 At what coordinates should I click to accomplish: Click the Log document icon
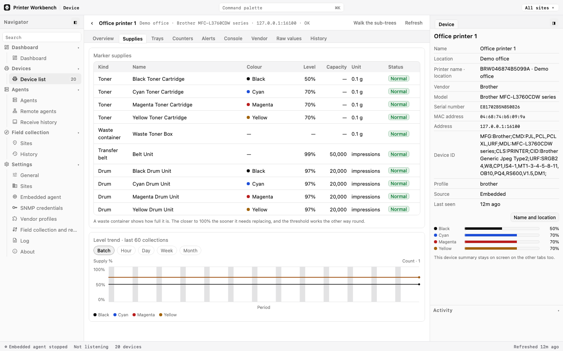pos(15,241)
